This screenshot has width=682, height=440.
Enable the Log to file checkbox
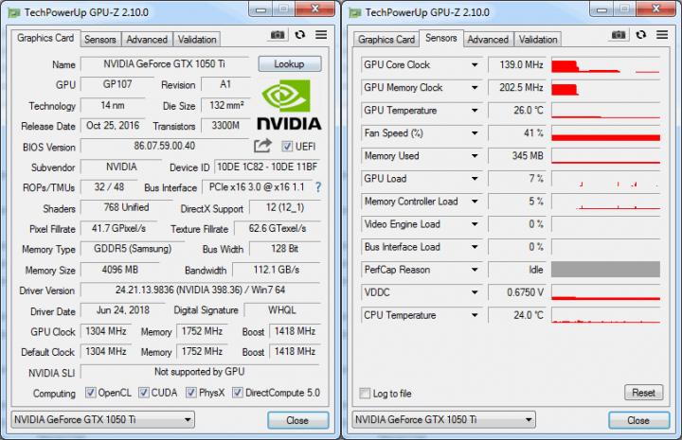pyautogui.click(x=365, y=394)
